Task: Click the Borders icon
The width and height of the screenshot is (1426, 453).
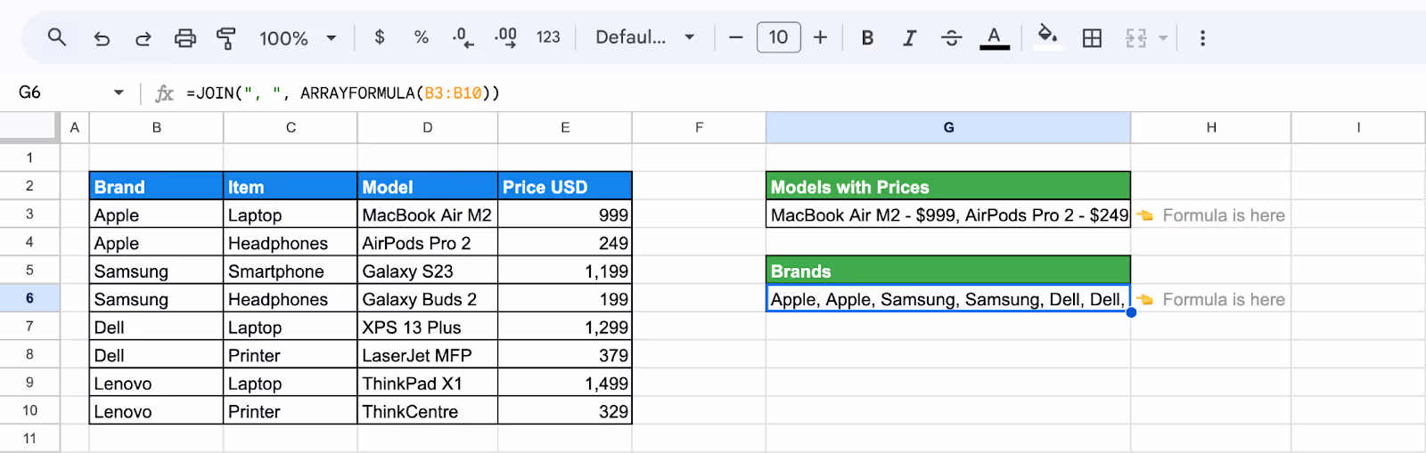Action: click(x=1092, y=37)
